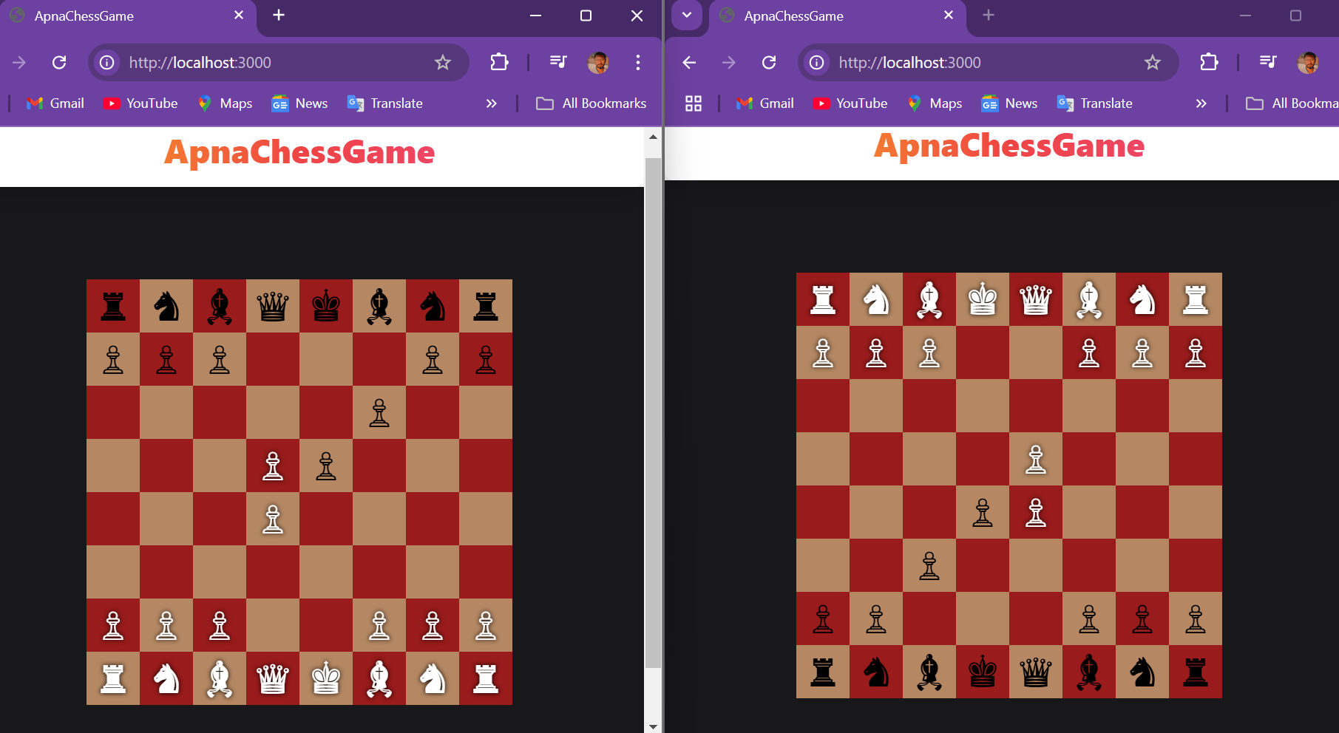Open the Chrome profile avatar

click(x=599, y=62)
